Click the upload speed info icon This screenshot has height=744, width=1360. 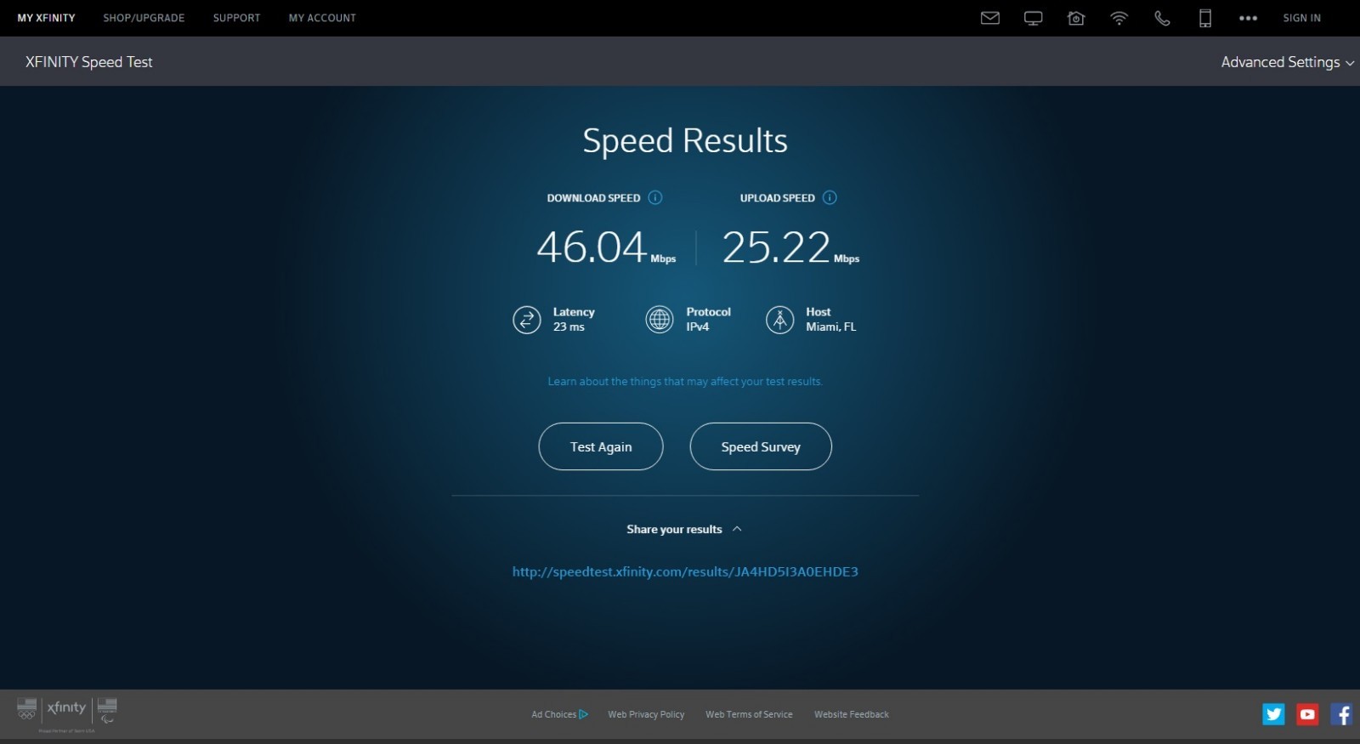[830, 197]
